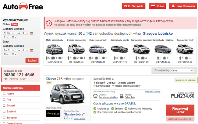Tick the Alamo supplier checkbox
This screenshot has height=124, width=198.
click(x=4, y=94)
